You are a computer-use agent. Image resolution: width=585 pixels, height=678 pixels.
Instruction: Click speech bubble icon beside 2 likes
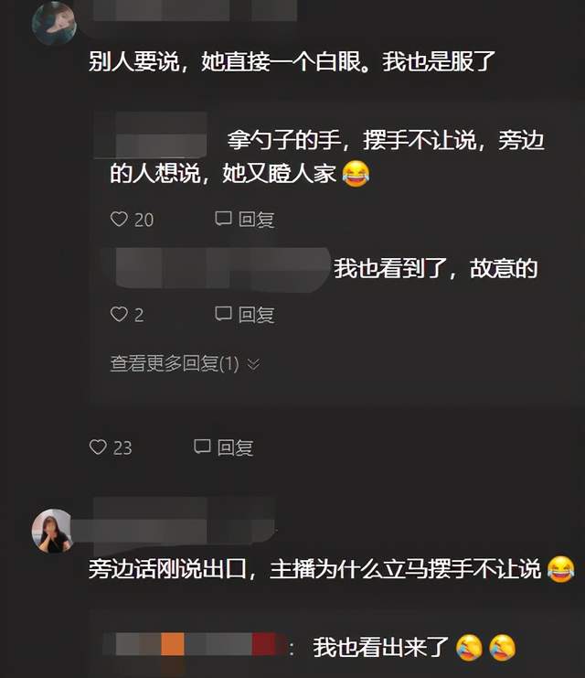(223, 314)
